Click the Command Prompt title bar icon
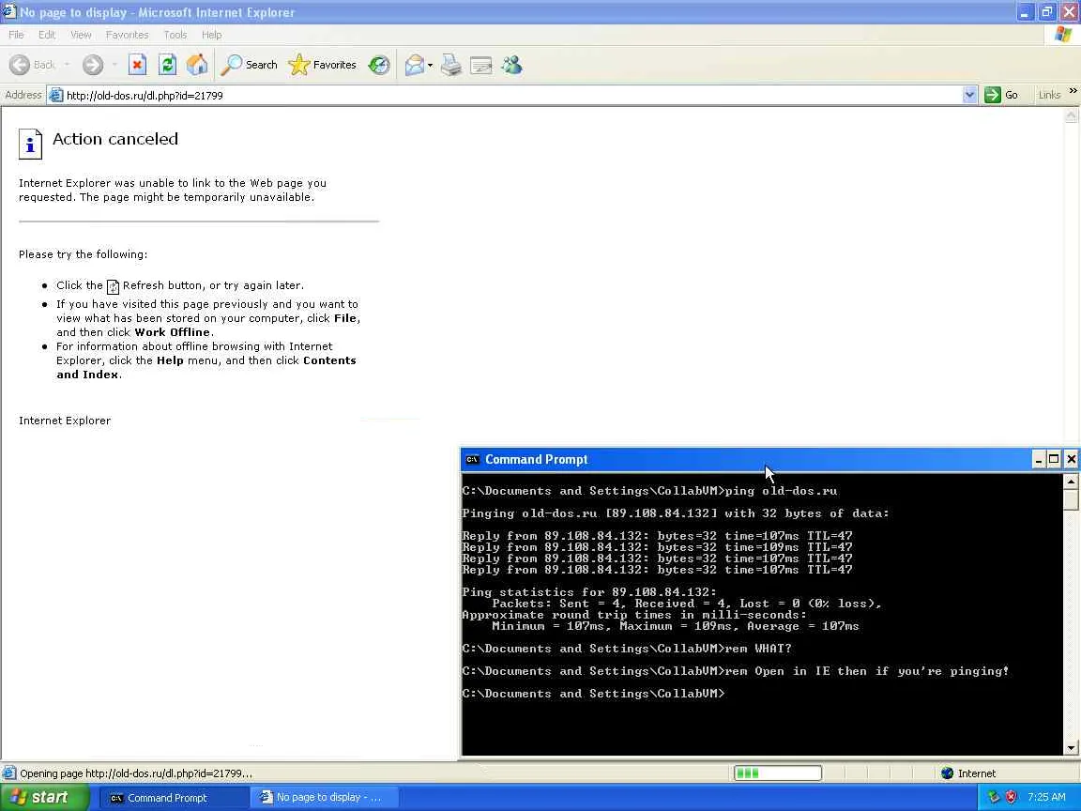Screen dimensions: 1081x811 tap(472, 459)
